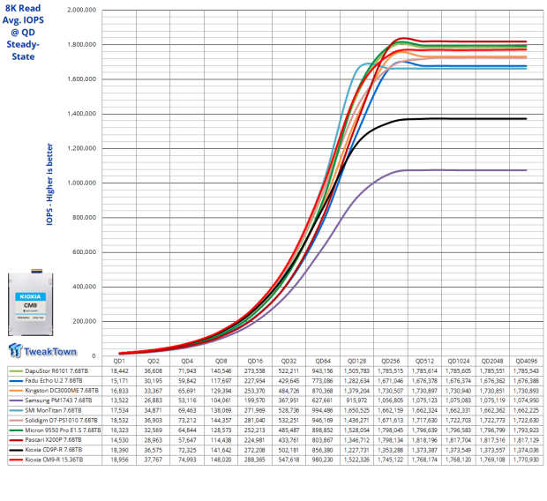Click the Fadu Echo QD32 value 429,645
The image size is (547, 501).
point(288,381)
